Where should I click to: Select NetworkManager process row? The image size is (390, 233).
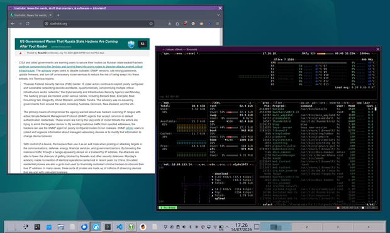316,155
